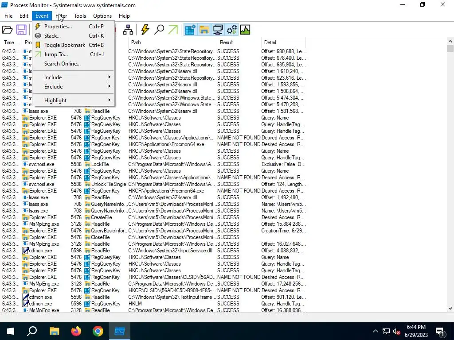Expand the Include submenu
Image resolution: width=454 pixels, height=340 pixels.
coord(74,77)
